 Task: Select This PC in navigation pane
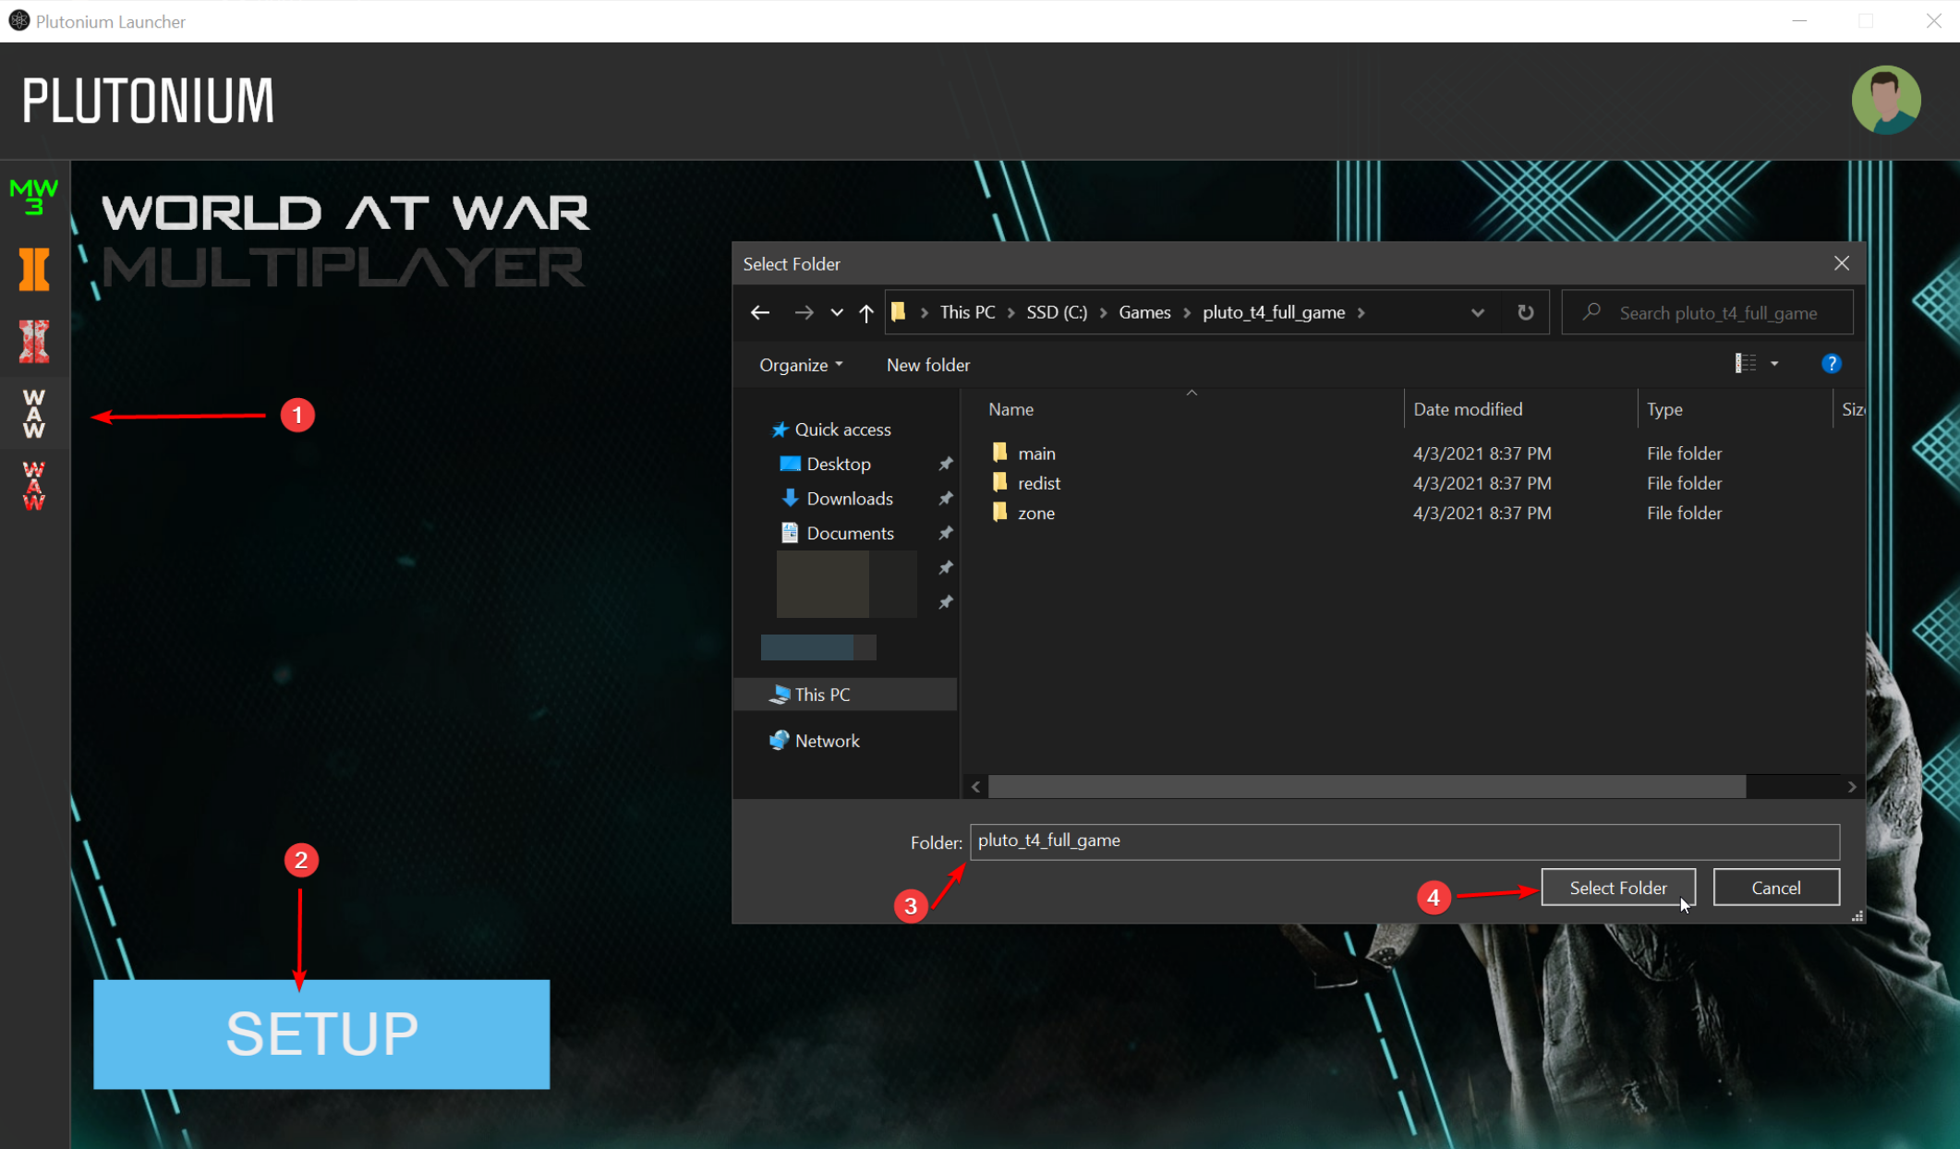coord(822,695)
